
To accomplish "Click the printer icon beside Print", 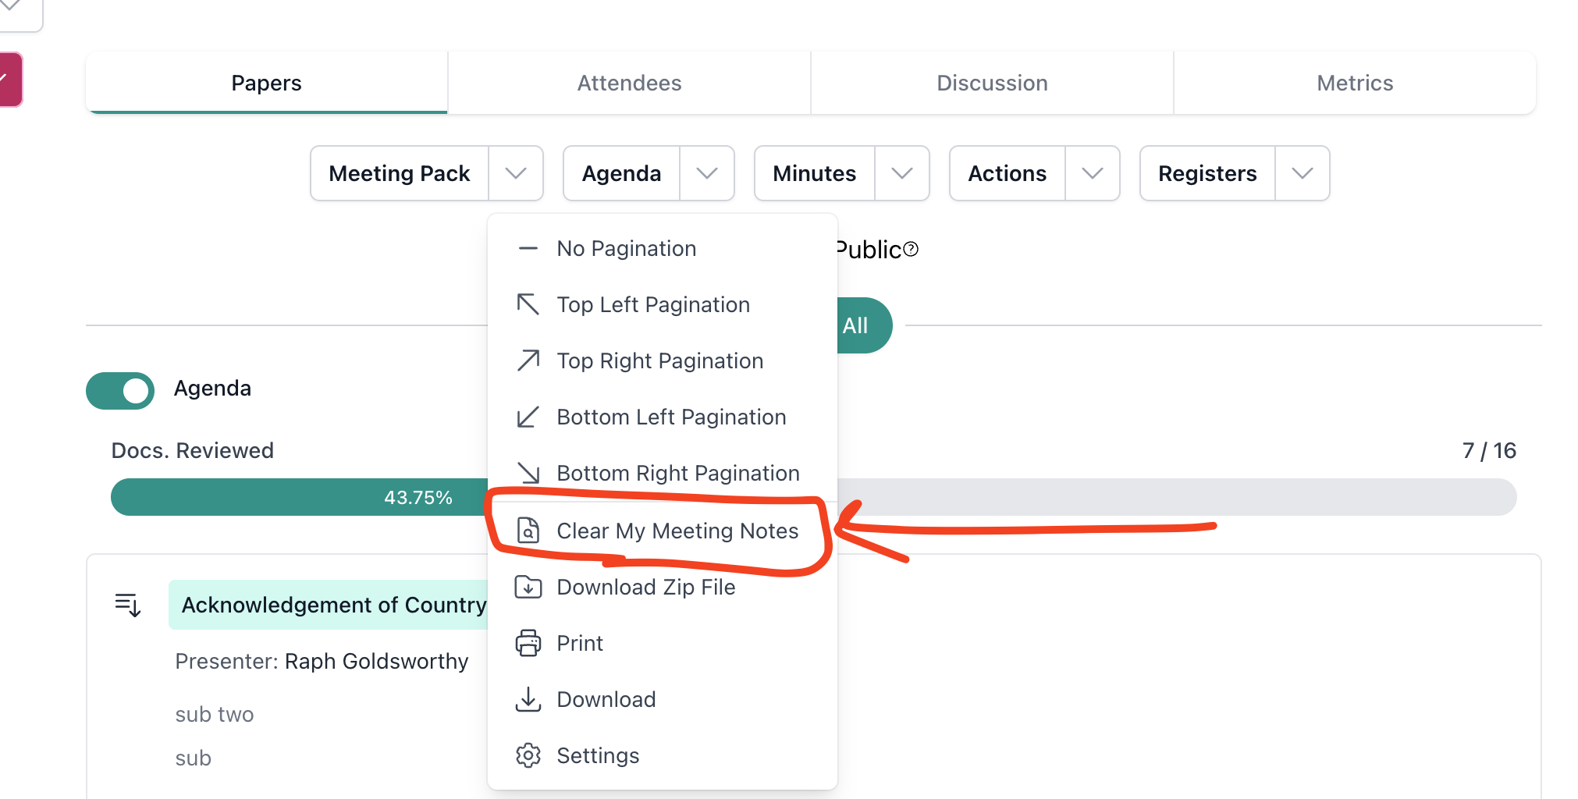I will click(528, 643).
